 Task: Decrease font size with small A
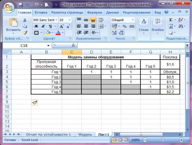[68, 26]
